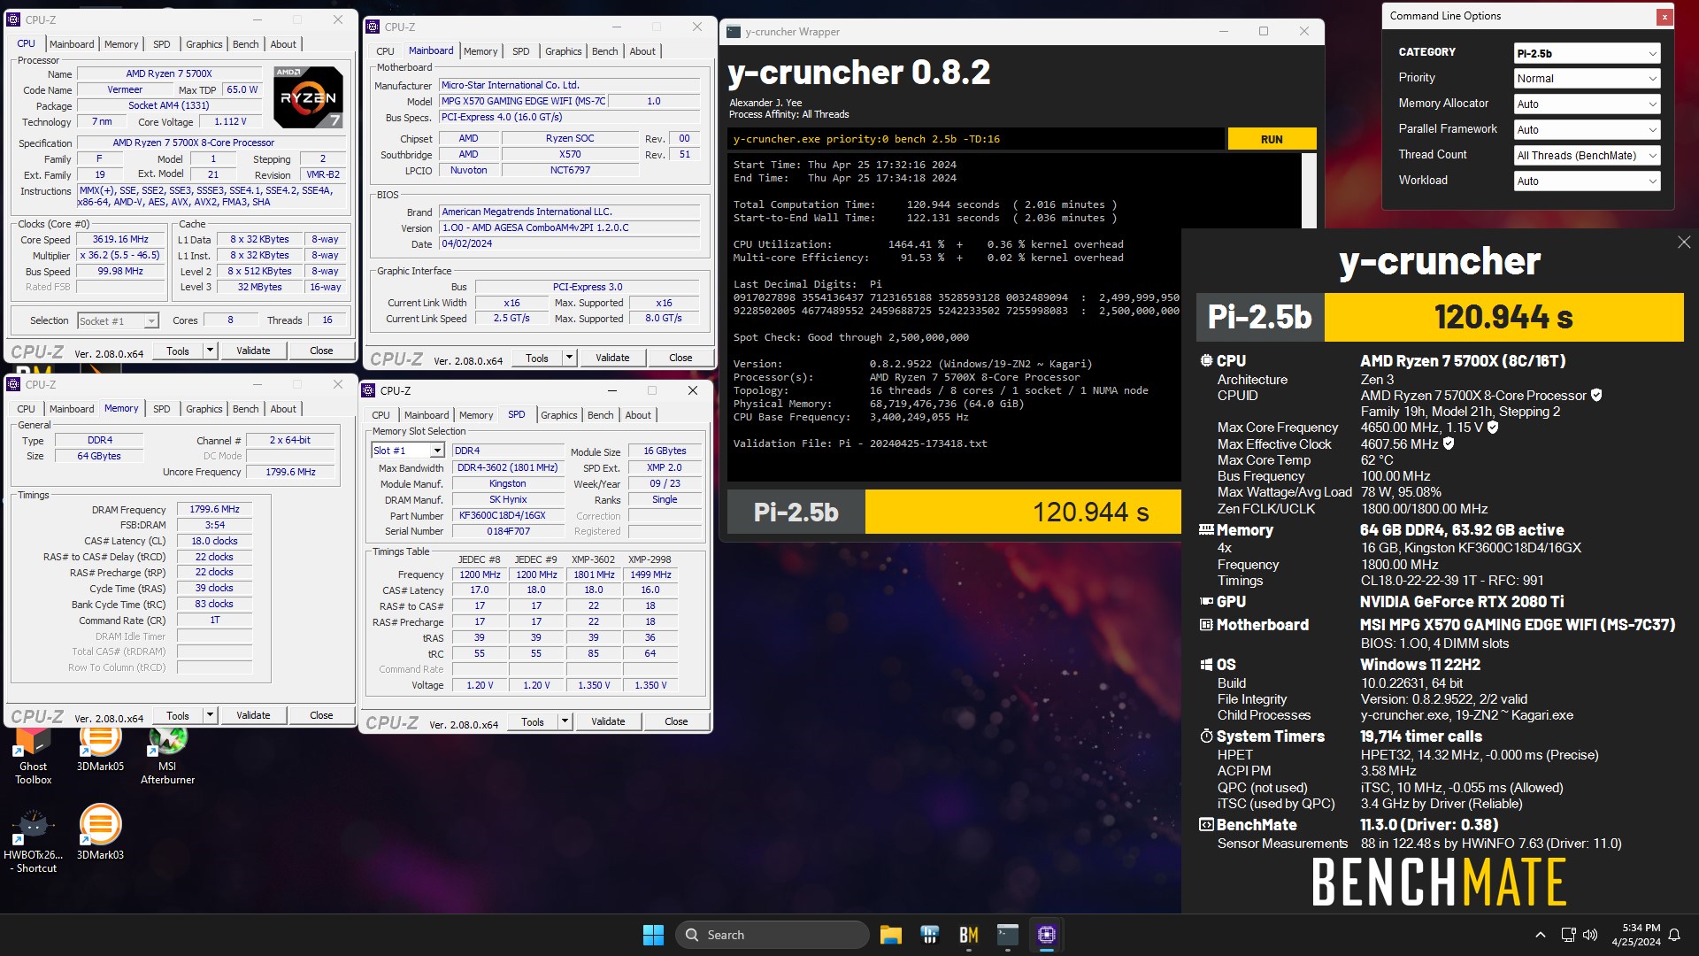Click the Ryzen 7 logo in CPU-Z
Image resolution: width=1699 pixels, height=956 pixels.
tap(307, 96)
